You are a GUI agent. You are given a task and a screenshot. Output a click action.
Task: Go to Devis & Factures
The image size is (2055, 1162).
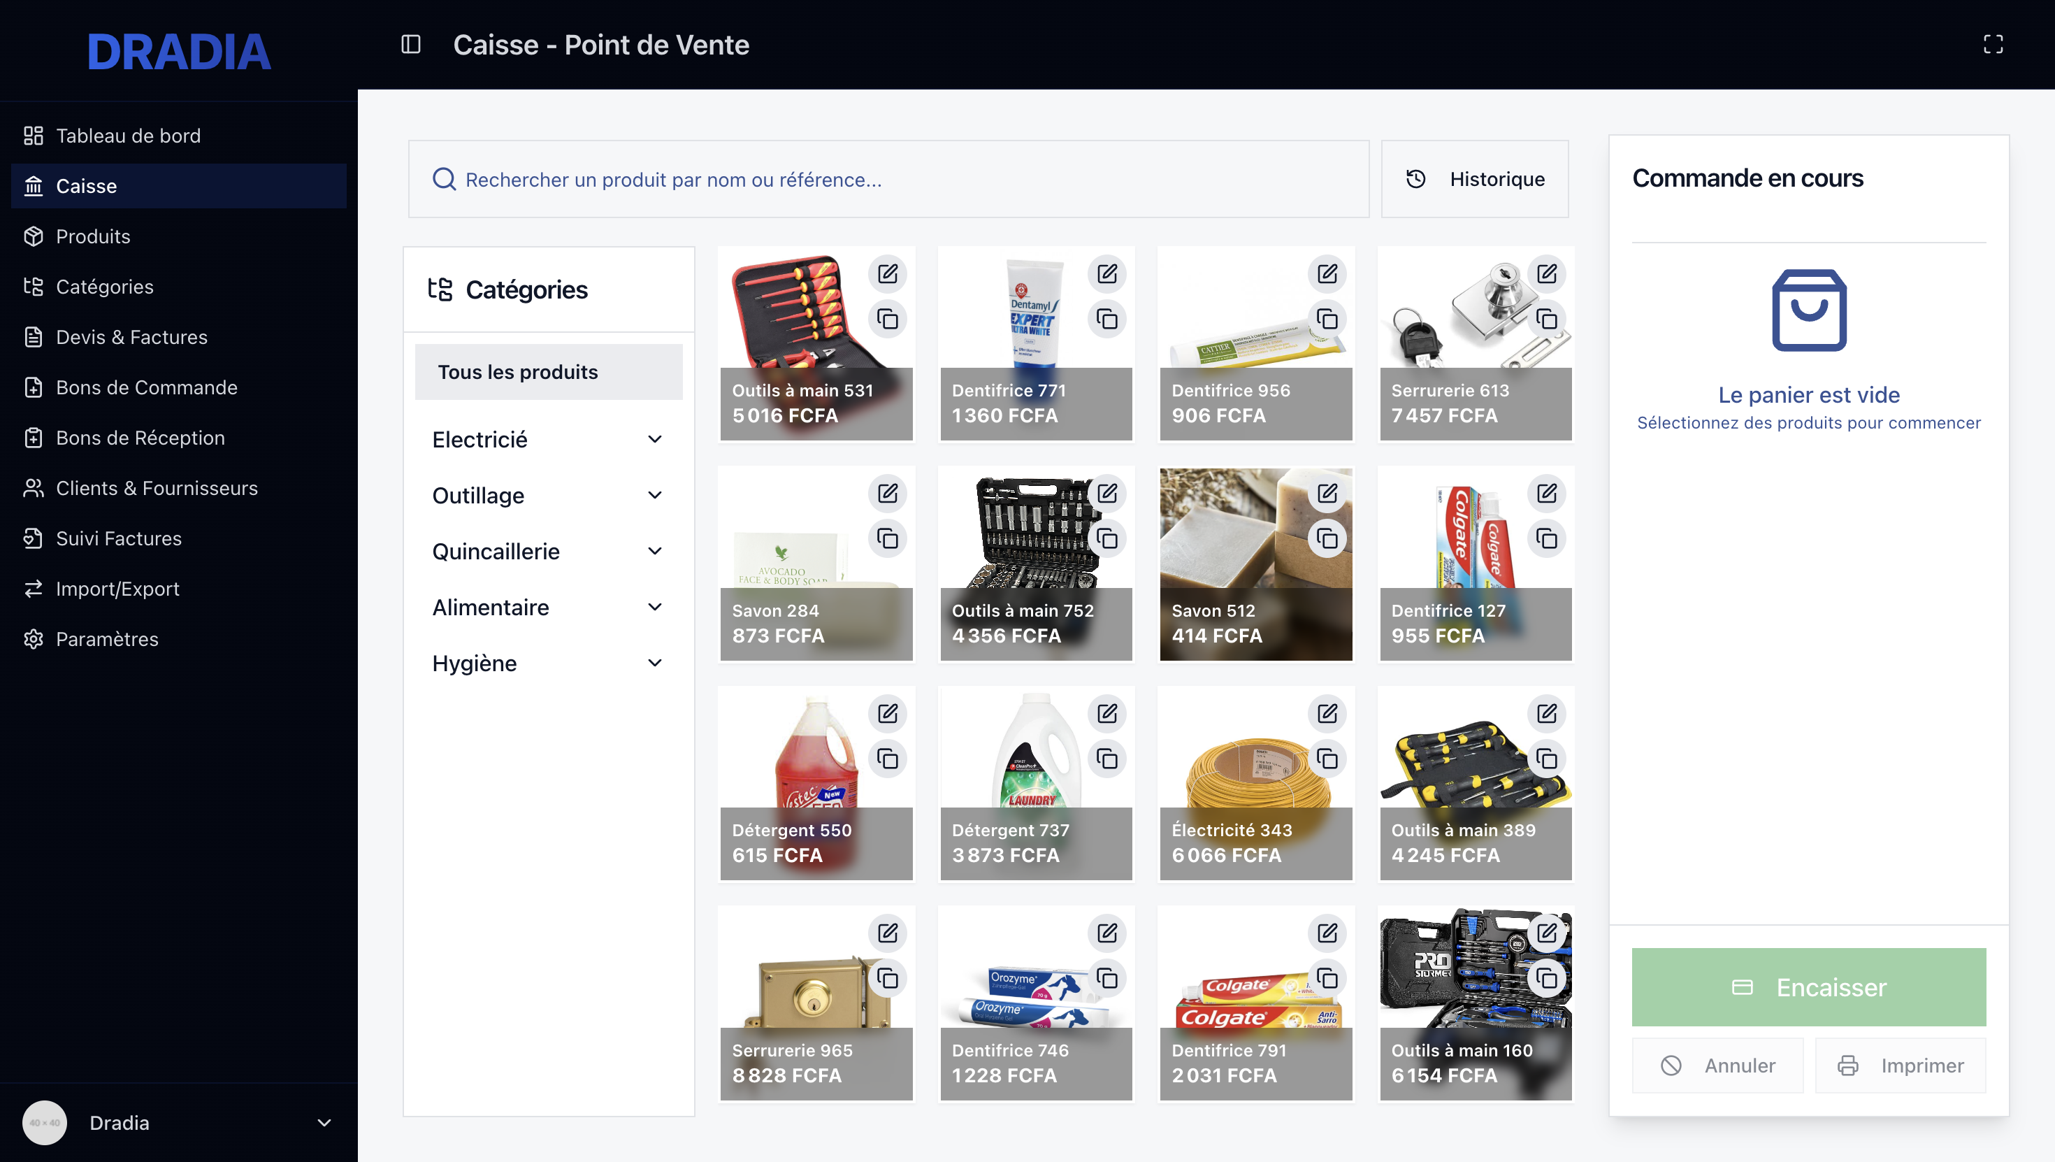click(131, 337)
